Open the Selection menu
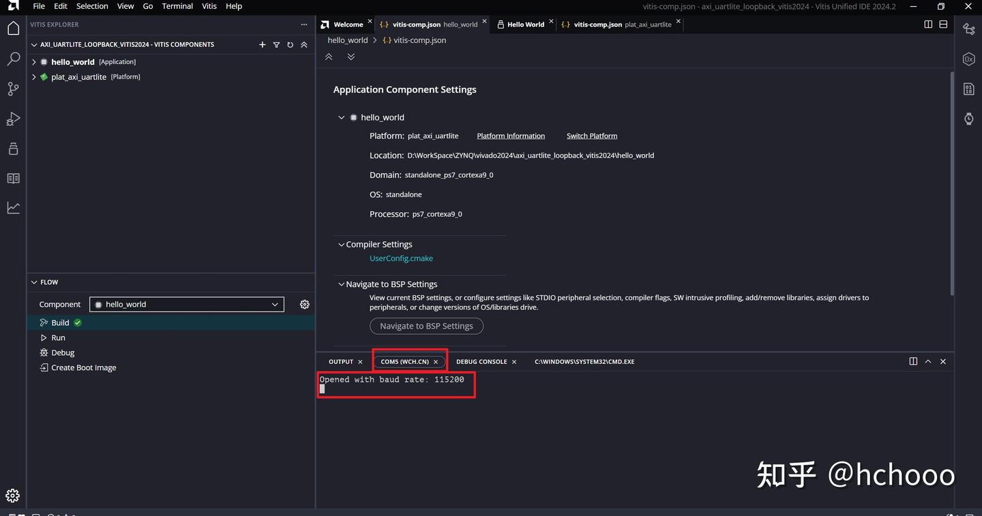The height and width of the screenshot is (516, 982). 92,6
